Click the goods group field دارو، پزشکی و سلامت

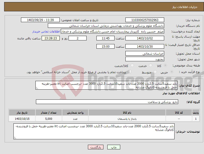pos(107,102)
